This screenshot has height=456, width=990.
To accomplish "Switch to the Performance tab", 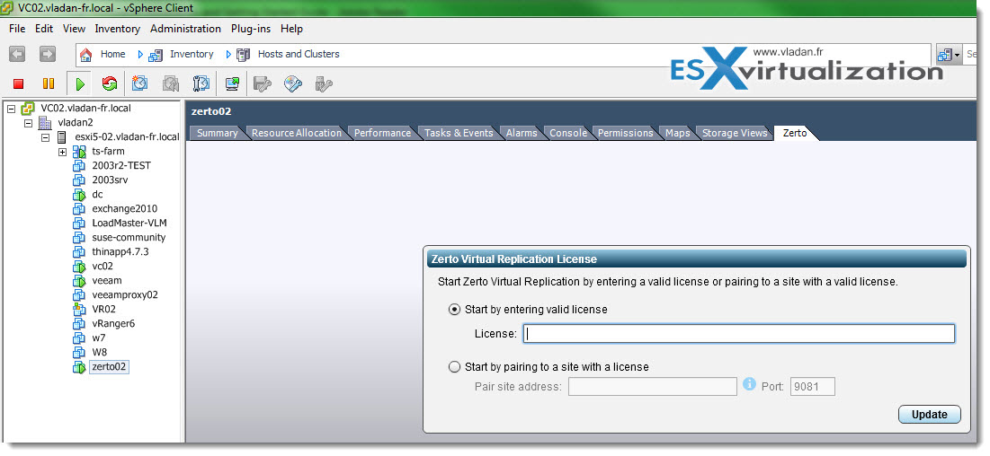I will pyautogui.click(x=383, y=133).
